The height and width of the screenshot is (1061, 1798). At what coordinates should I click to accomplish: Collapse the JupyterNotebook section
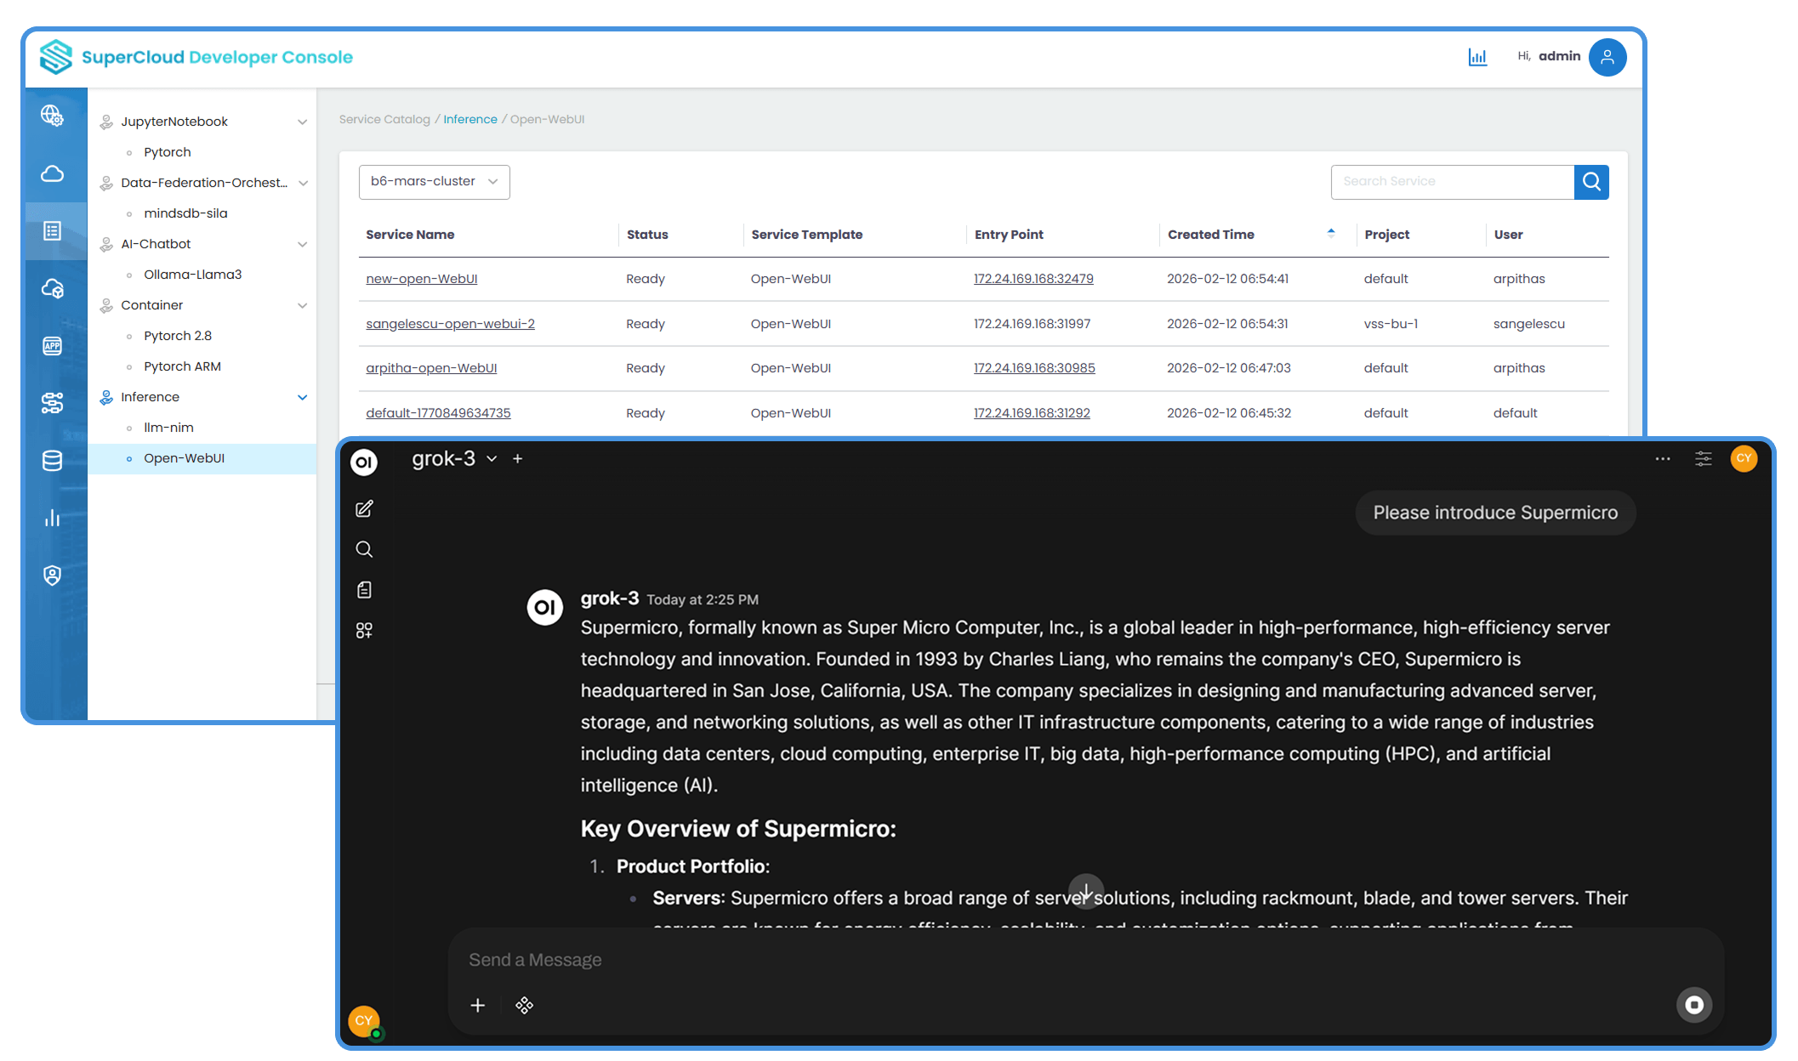(302, 122)
